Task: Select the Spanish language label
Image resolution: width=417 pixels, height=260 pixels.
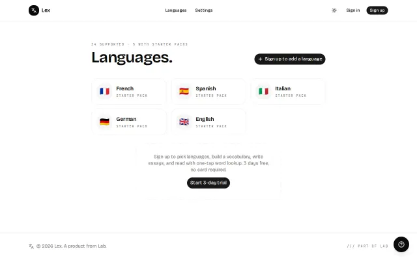Action: 206,88
